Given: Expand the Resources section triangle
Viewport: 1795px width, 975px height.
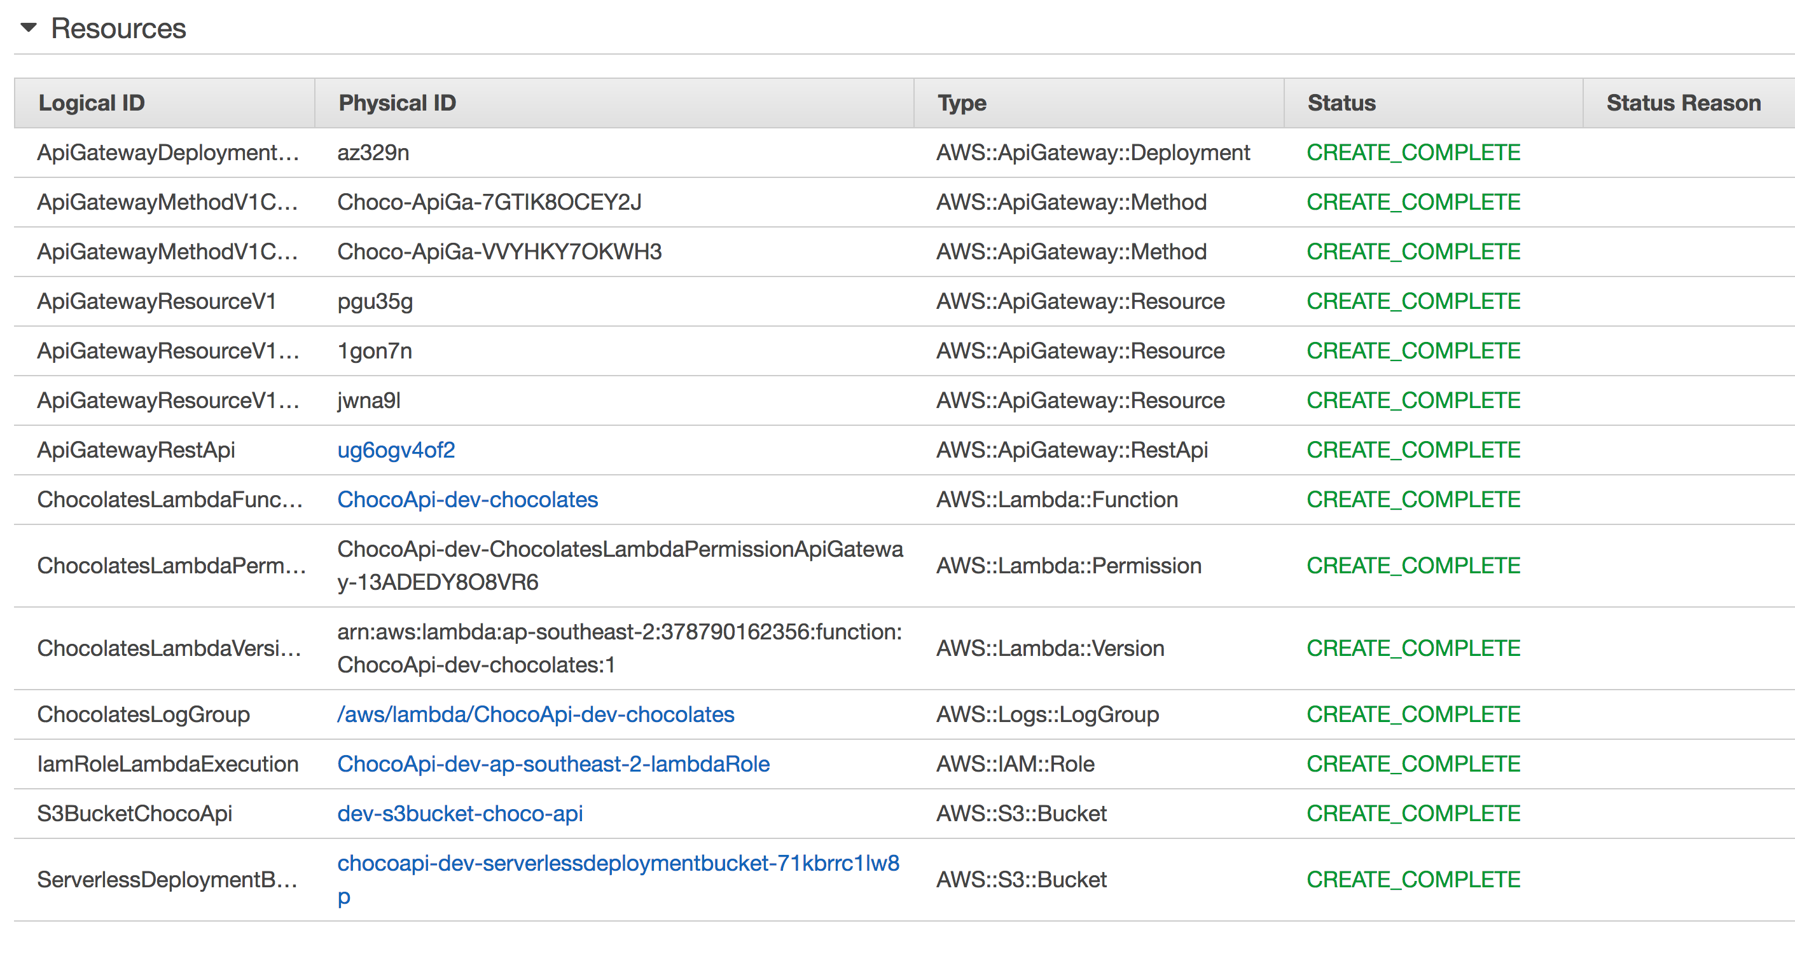Looking at the screenshot, I should 27,27.
